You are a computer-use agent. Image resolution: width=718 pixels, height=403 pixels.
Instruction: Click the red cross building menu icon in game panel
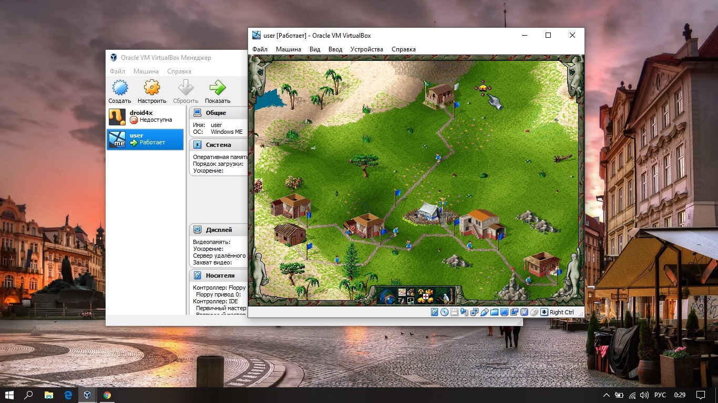coord(425,296)
